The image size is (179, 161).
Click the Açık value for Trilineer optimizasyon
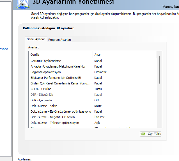[x=97, y=123]
